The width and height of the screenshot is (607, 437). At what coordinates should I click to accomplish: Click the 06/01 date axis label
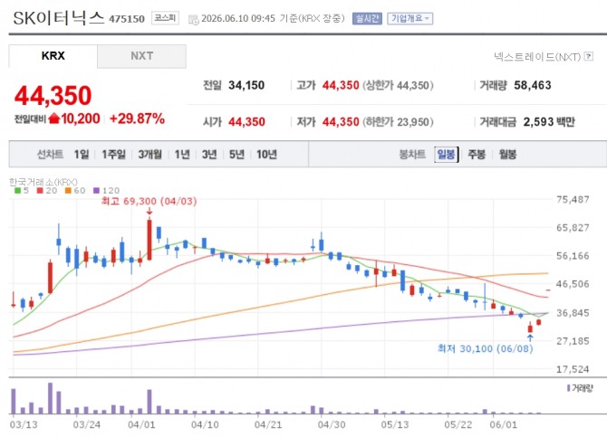[503, 424]
